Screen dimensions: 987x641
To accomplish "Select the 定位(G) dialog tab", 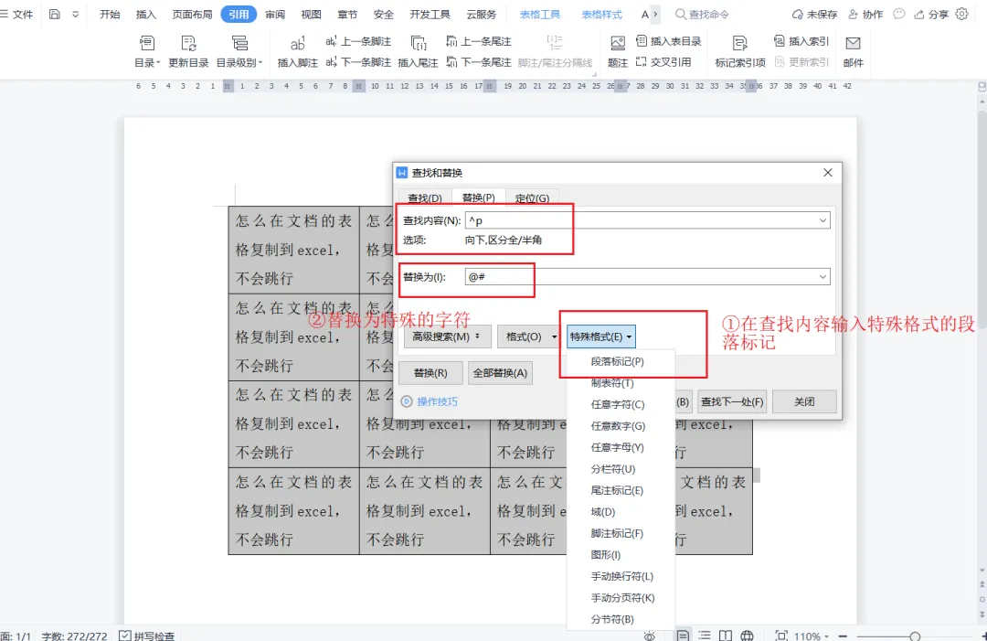I will pyautogui.click(x=532, y=198).
